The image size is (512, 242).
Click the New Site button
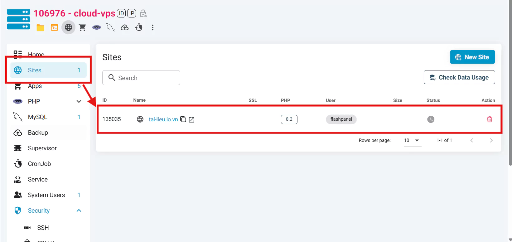click(472, 57)
